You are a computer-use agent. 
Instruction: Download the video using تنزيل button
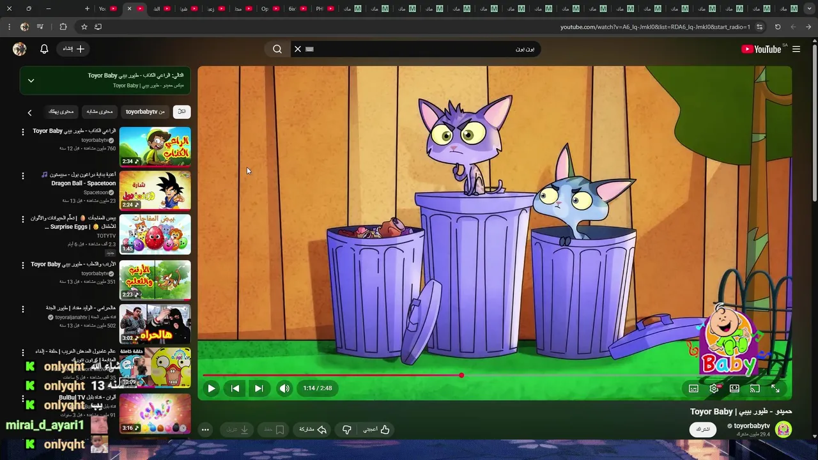tap(238, 429)
